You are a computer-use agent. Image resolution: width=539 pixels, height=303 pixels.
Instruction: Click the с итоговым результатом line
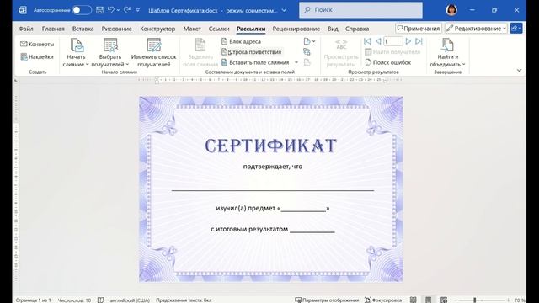(x=273, y=229)
